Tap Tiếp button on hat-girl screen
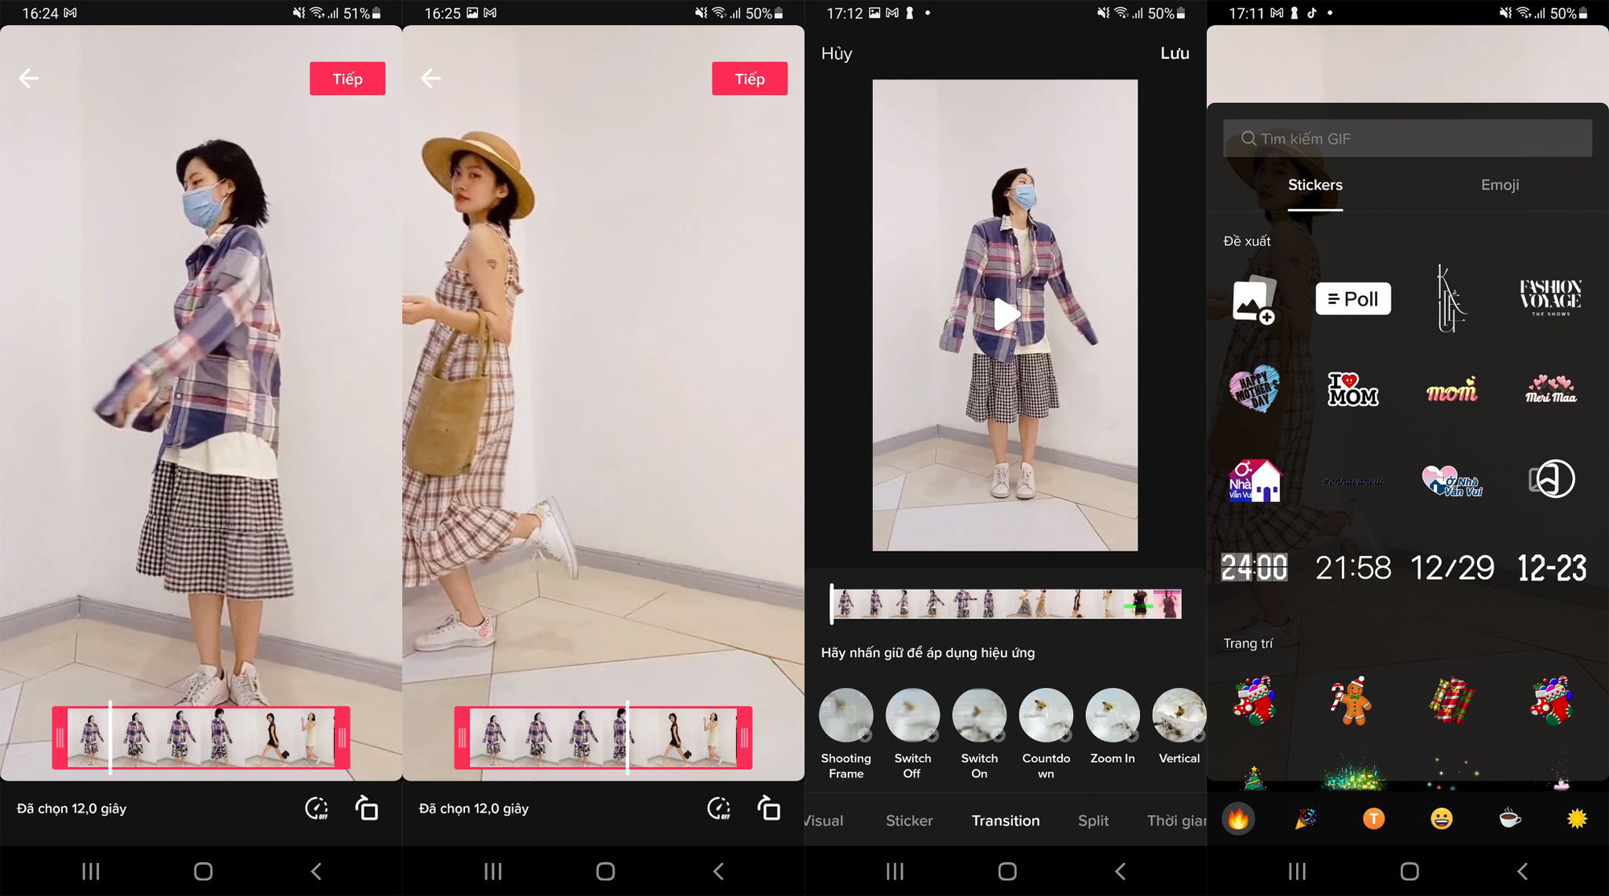The height and width of the screenshot is (896, 1609). (x=750, y=79)
